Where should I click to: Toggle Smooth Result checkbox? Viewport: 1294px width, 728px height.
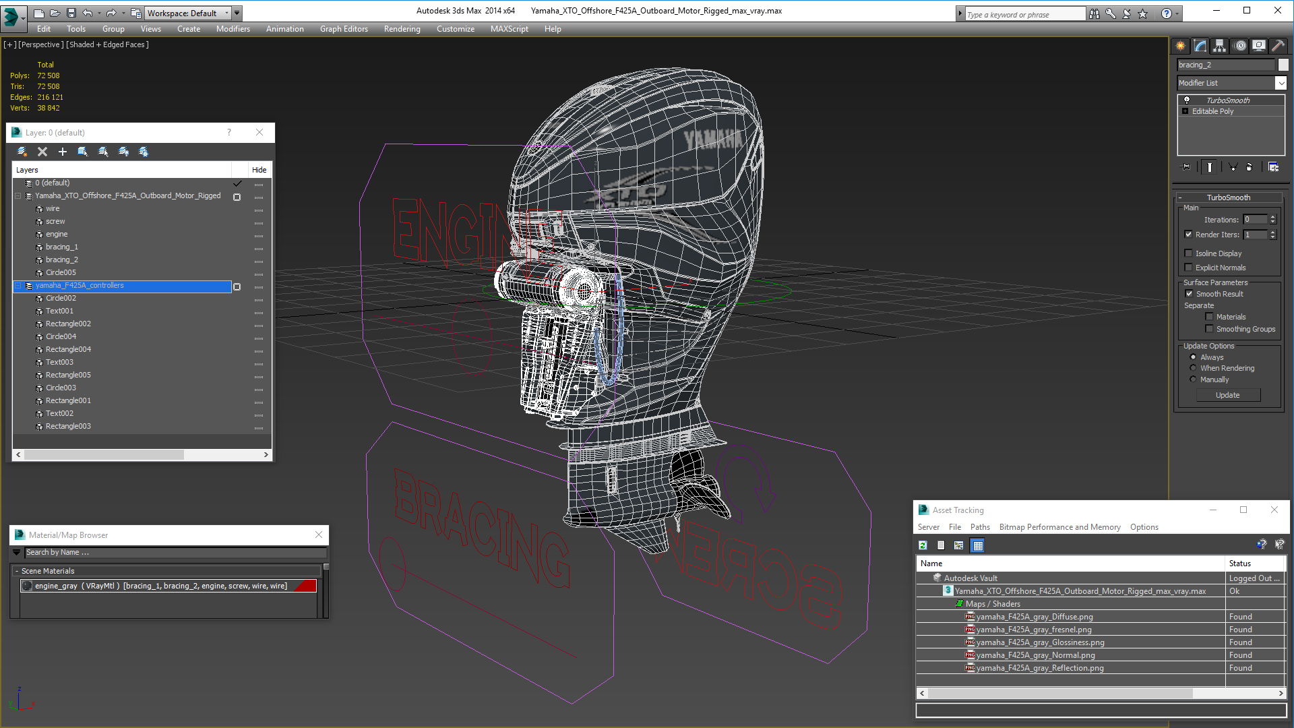(1189, 294)
